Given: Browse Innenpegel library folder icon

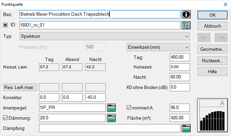Looking at the screenshot, I should 111,108.
